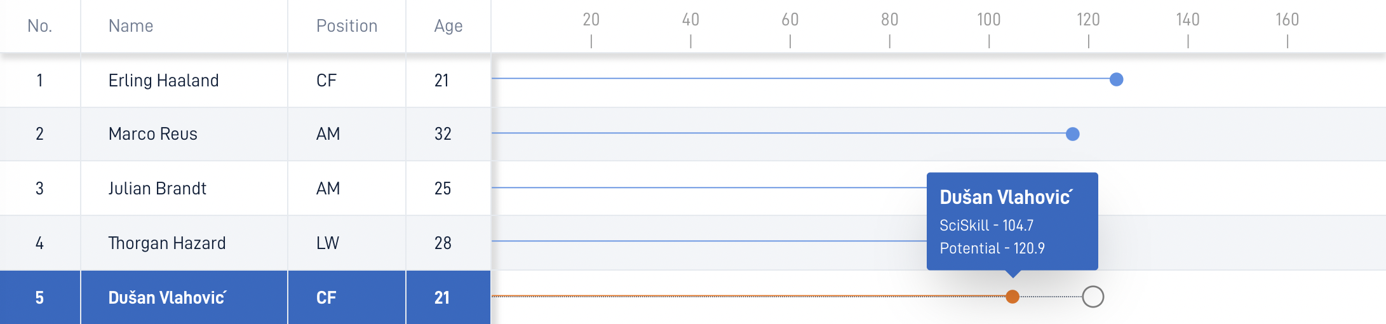
Task: Sort by the No. column header
Action: (x=39, y=26)
